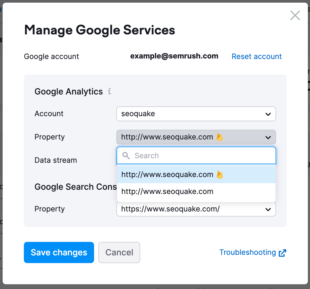The height and width of the screenshot is (289, 310).
Task: Open the Search Console Property dropdown
Action: (x=196, y=209)
